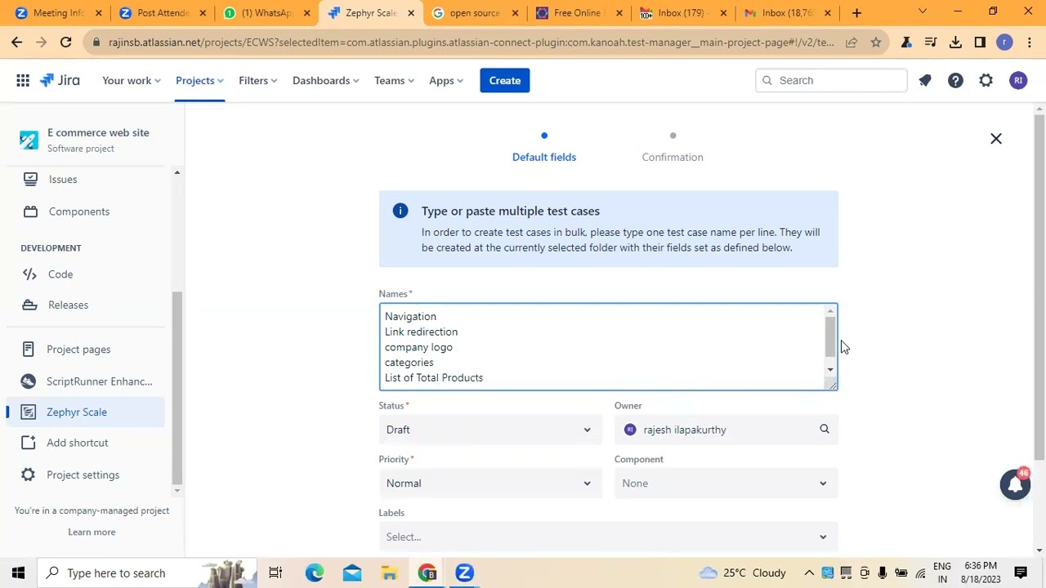1046x588 pixels.
Task: Open the floating notification bell with badge
Action: [1015, 484]
